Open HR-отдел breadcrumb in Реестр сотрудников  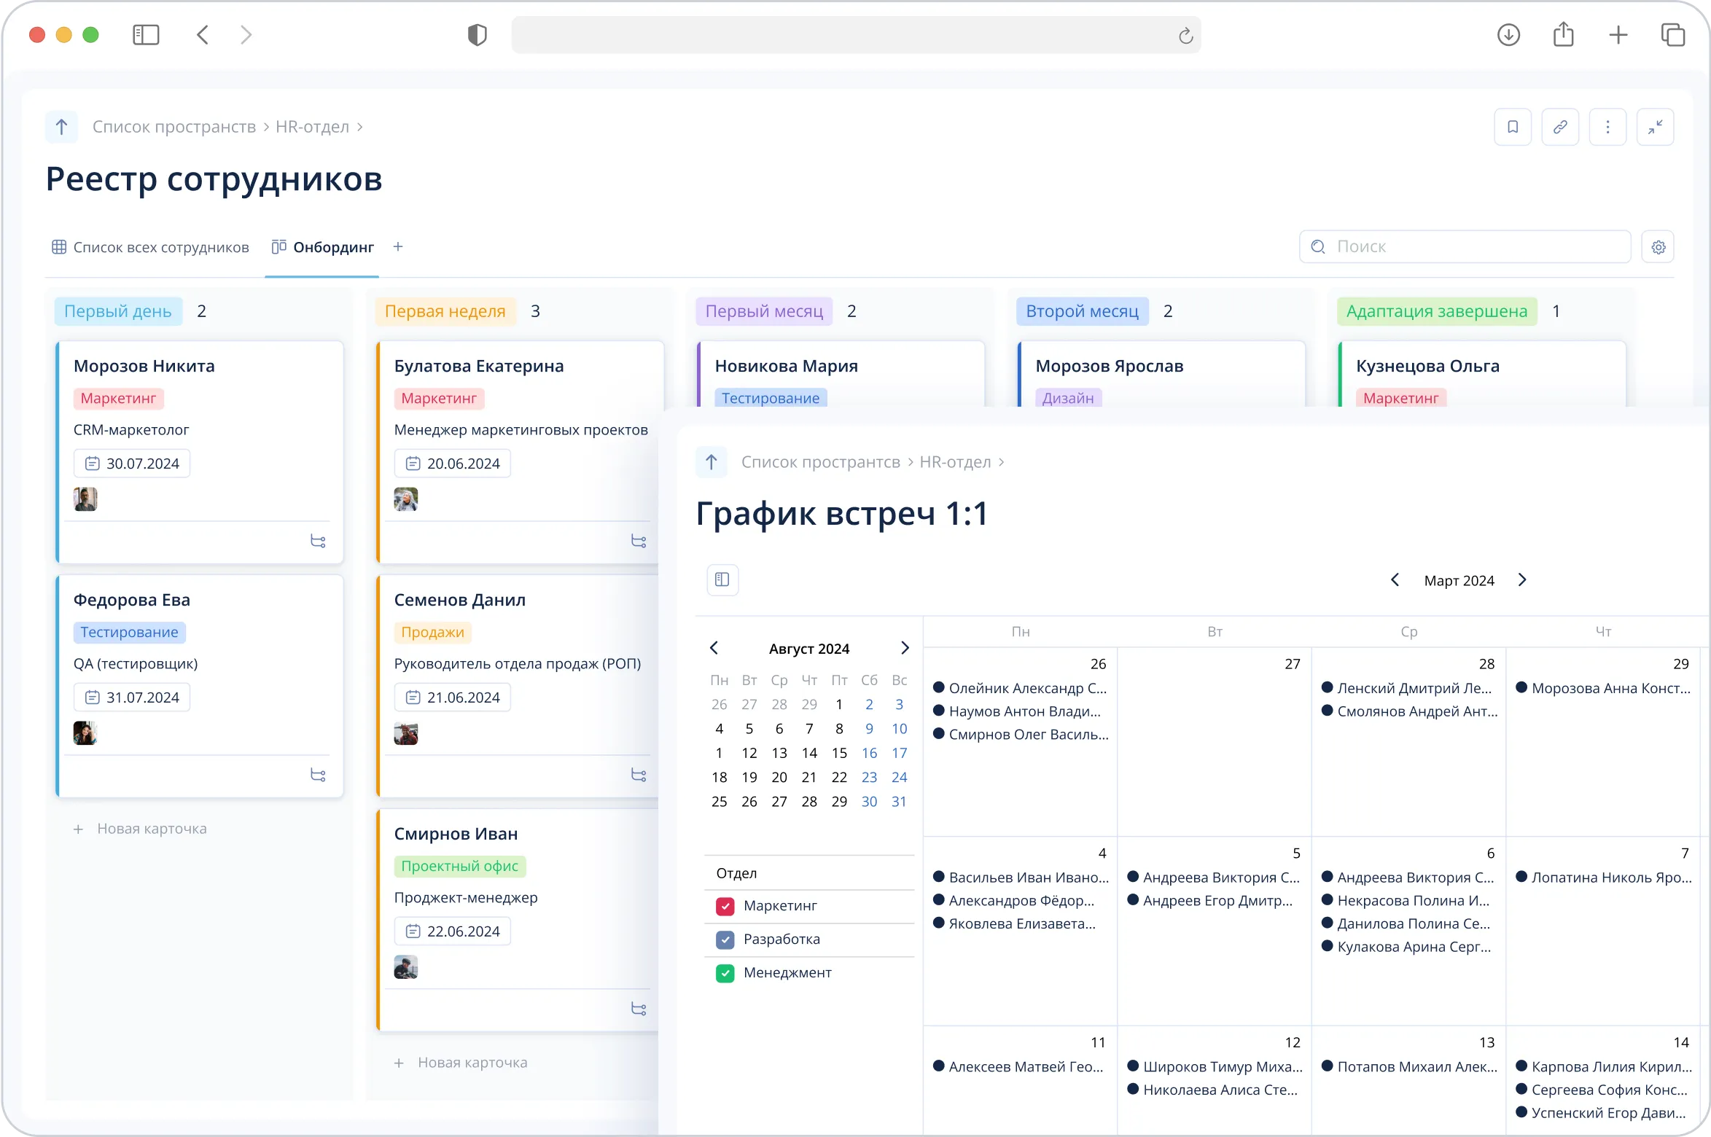(313, 127)
